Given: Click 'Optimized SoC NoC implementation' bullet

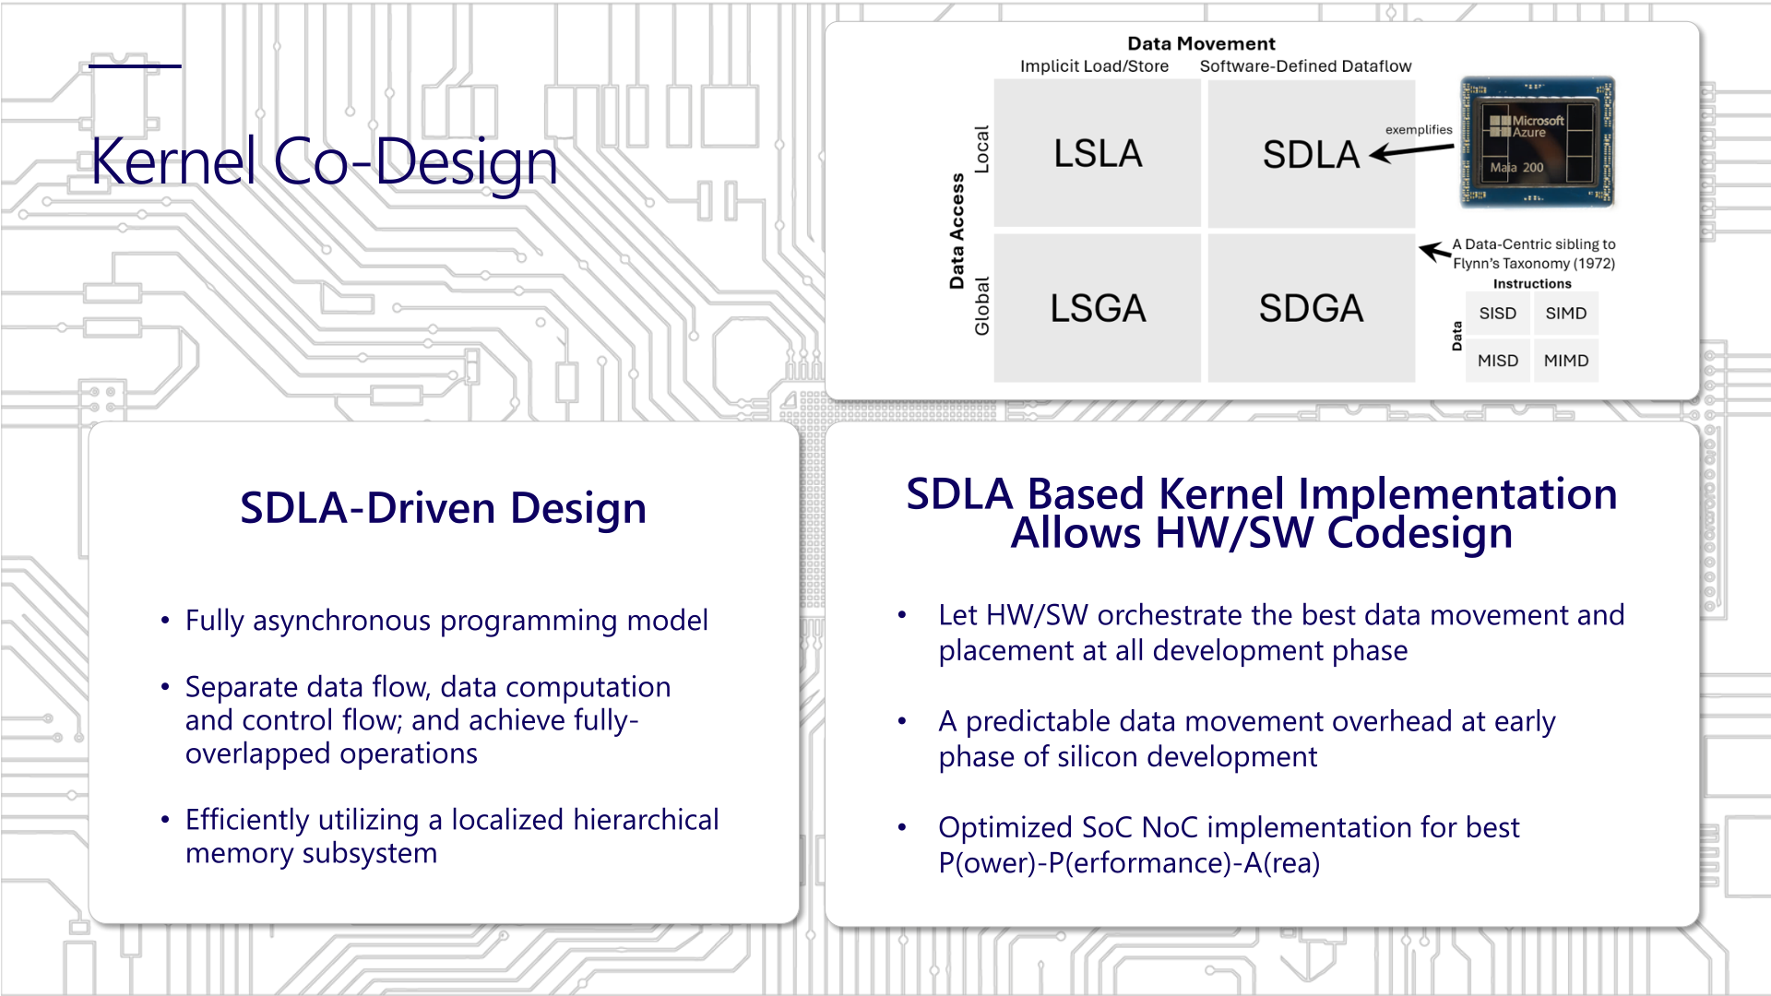Looking at the screenshot, I should [x=1228, y=845].
